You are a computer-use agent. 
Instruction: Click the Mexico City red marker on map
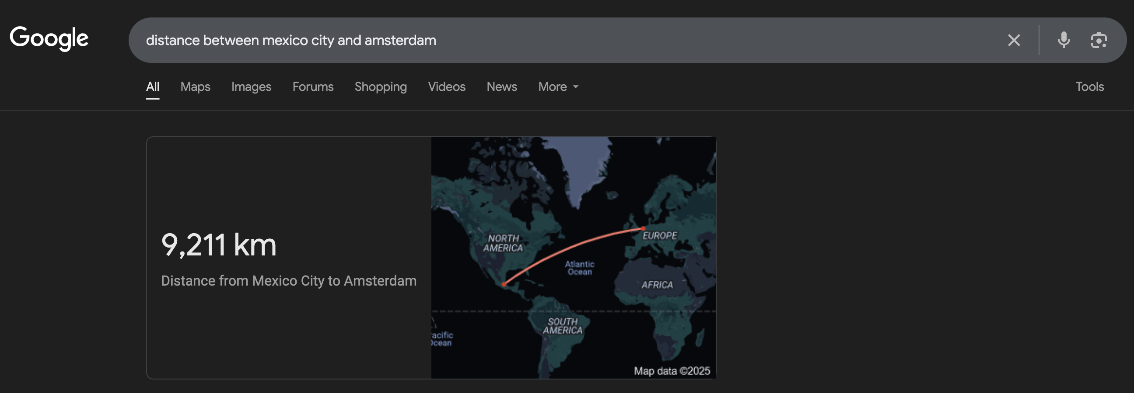pos(504,284)
